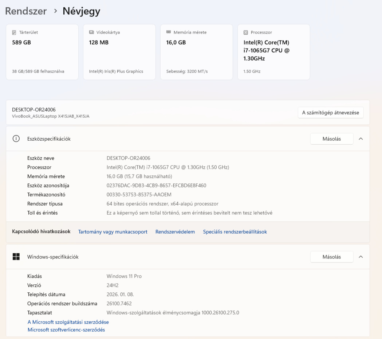This screenshot has width=382, height=339.
Task: Click the Névjegy breadcrumb title
Action: (81, 11)
